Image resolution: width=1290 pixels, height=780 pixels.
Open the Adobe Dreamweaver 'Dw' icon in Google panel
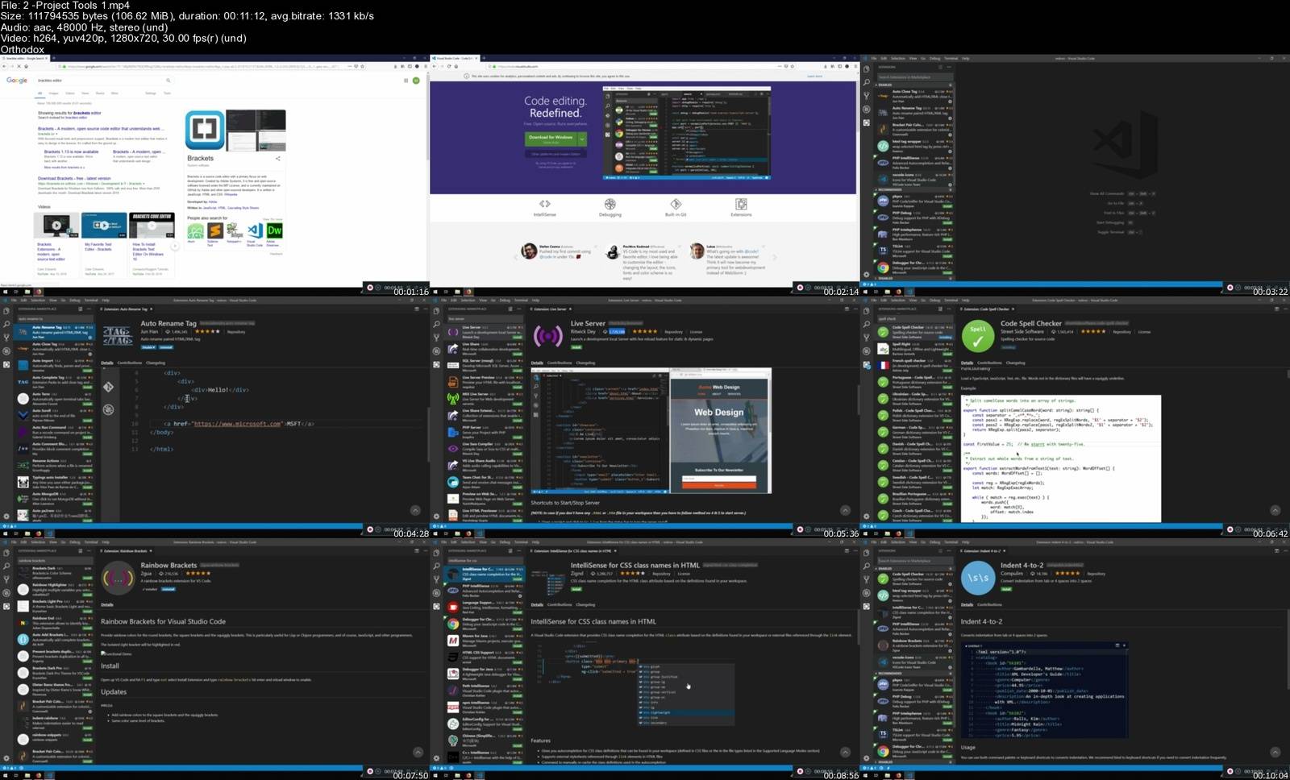click(x=274, y=231)
